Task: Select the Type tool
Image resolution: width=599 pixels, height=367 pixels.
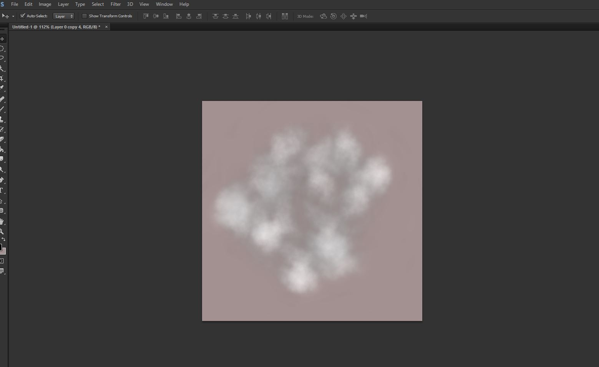Action: pyautogui.click(x=3, y=189)
